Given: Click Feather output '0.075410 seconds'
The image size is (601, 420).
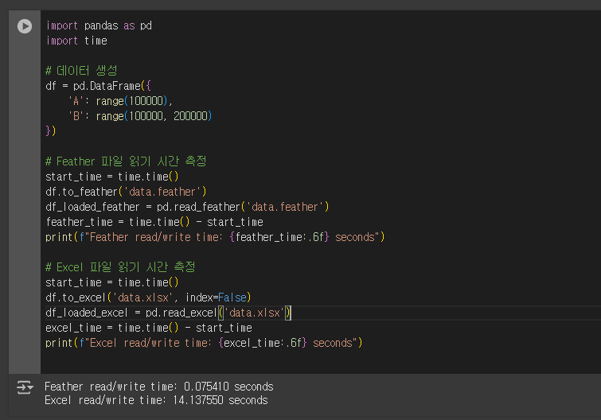Looking at the screenshot, I should (x=228, y=387).
